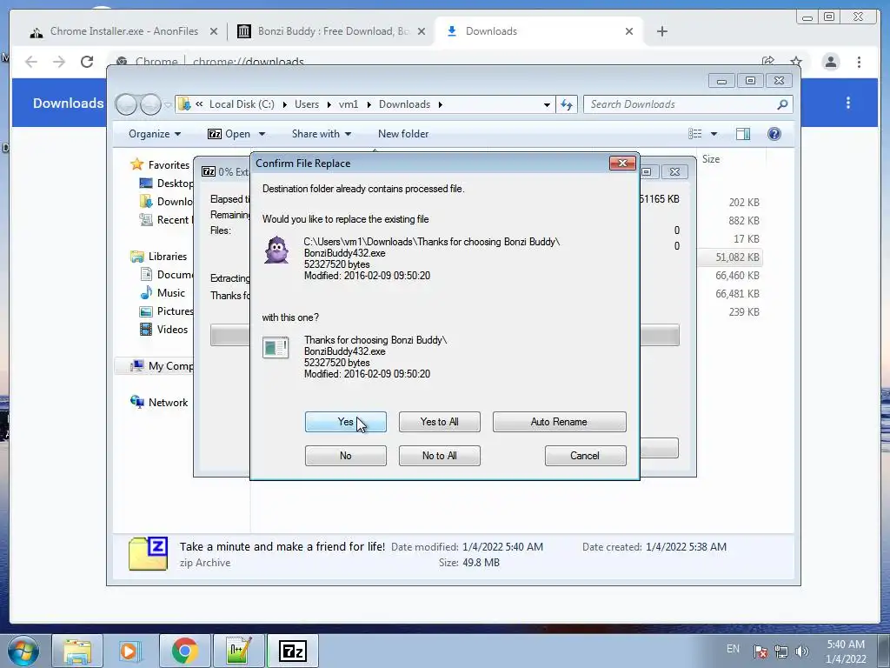This screenshot has height=668, width=890.
Task: Select the file sized 51,082 KB
Action: point(737,257)
